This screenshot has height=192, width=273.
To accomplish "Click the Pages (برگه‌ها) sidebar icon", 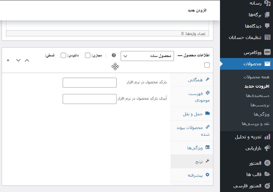I will pos(267,15).
